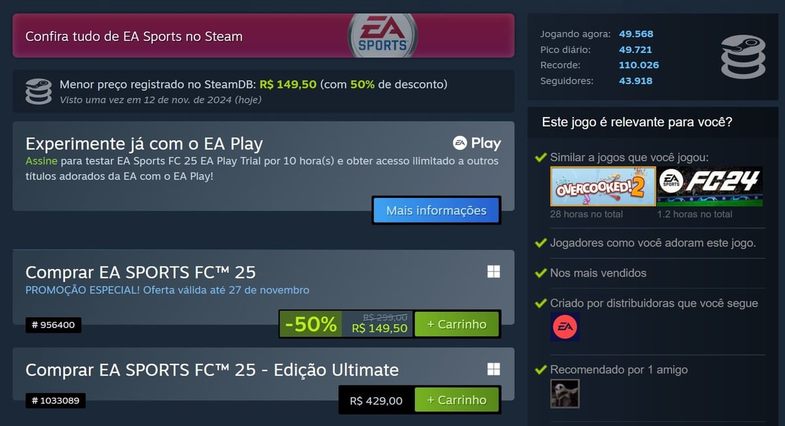
Task: Open the Confira tudo de EA Sports banner
Action: click(263, 36)
